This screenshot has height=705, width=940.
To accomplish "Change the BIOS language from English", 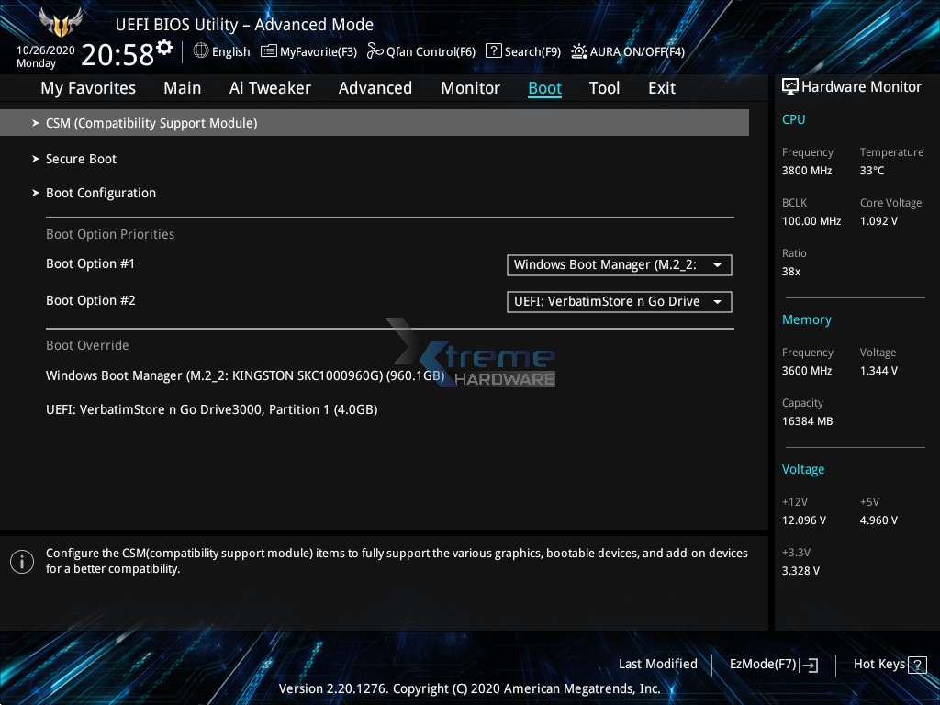I will tap(221, 51).
